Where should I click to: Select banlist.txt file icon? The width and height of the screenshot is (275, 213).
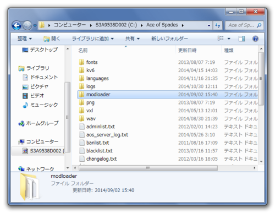pos(82,143)
